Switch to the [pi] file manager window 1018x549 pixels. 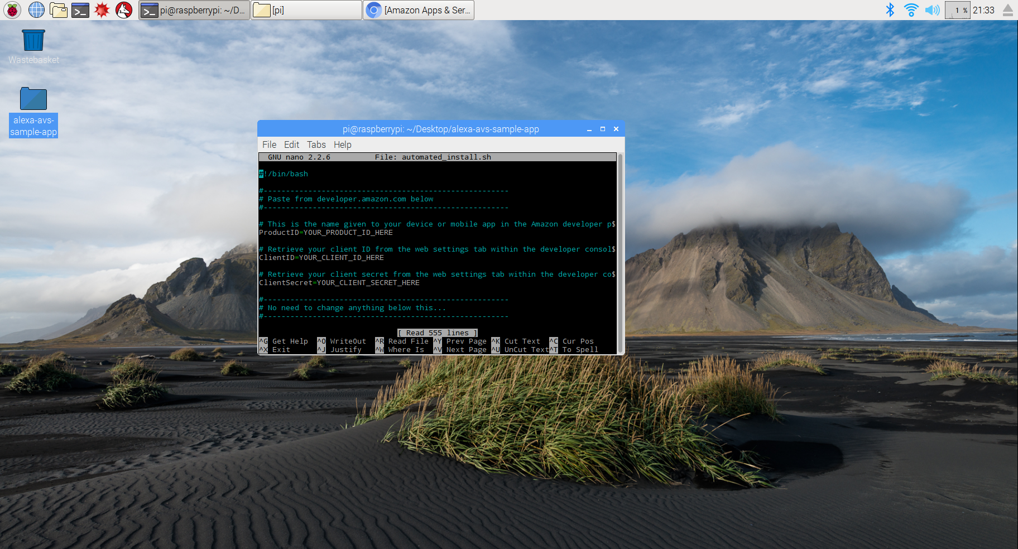point(306,9)
